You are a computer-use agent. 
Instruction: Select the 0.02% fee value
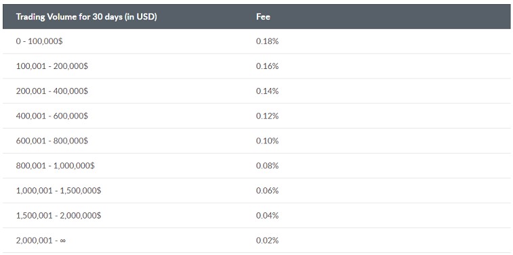point(267,241)
